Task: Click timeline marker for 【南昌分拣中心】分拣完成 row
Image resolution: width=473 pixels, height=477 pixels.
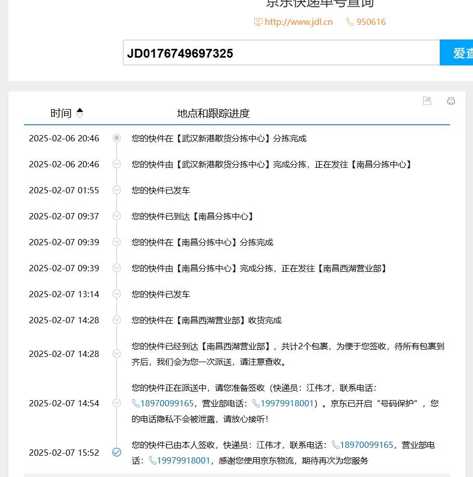Action: tap(116, 242)
